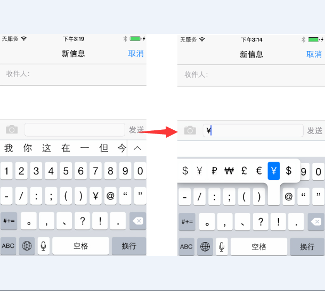Tap the backspace delete key in right screen
The width and height of the screenshot is (325, 291).
(x=316, y=222)
